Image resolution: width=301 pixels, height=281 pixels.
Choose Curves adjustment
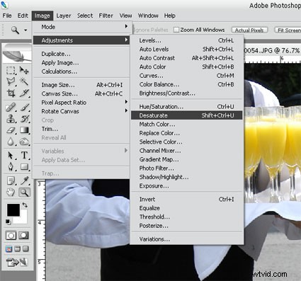pyautogui.click(x=187, y=76)
